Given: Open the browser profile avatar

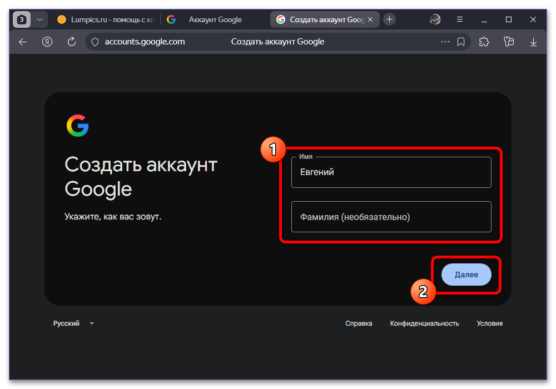Looking at the screenshot, I should [435, 19].
